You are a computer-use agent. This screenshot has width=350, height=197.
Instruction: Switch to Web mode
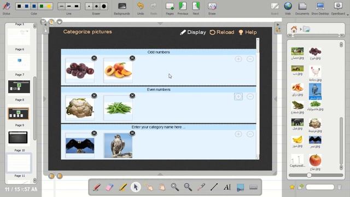click(288, 9)
